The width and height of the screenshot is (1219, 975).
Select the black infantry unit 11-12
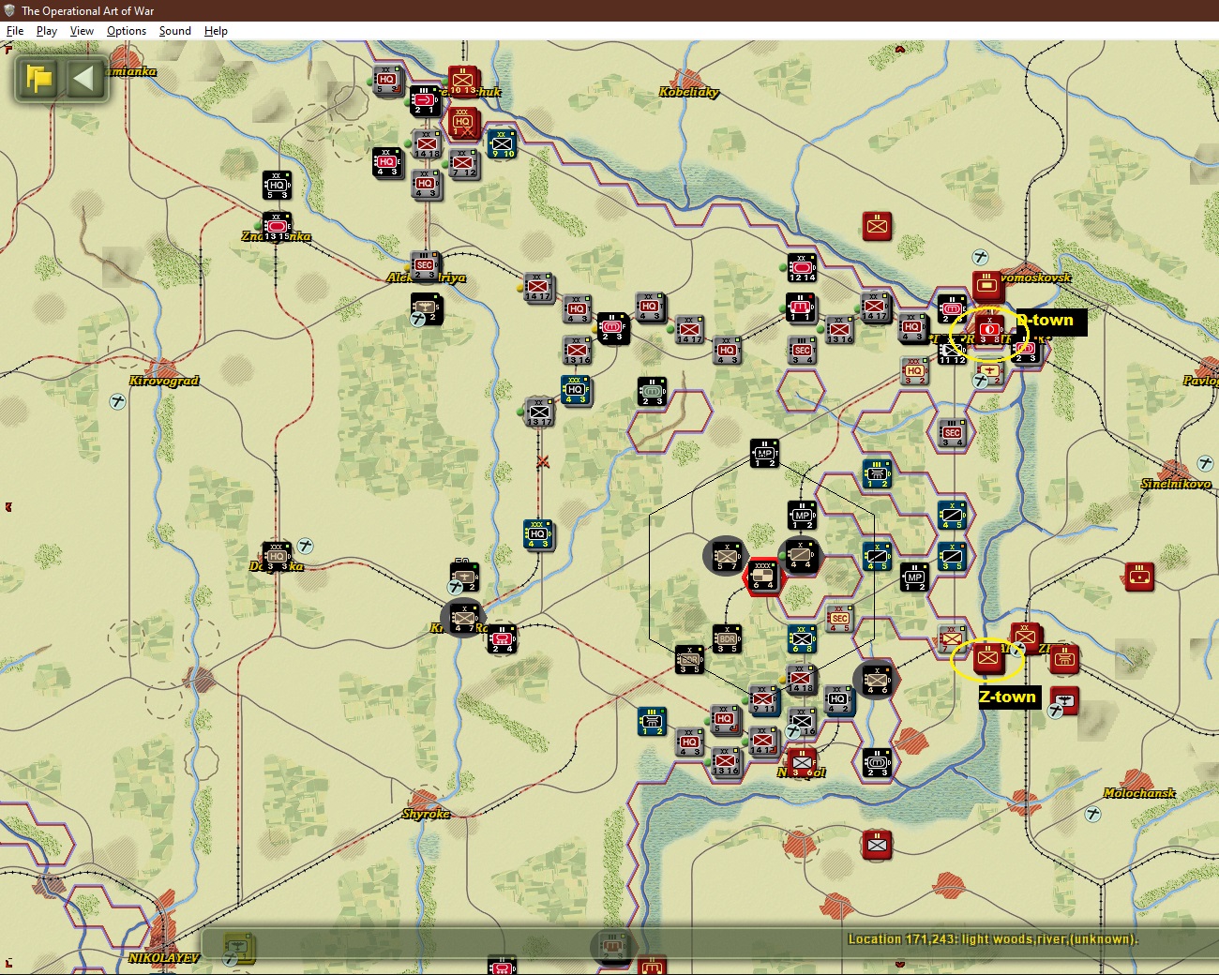952,351
